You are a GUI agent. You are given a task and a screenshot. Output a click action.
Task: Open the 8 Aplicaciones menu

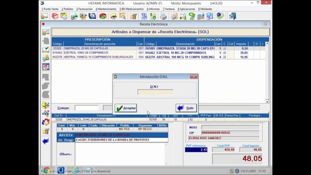coord(186,9)
